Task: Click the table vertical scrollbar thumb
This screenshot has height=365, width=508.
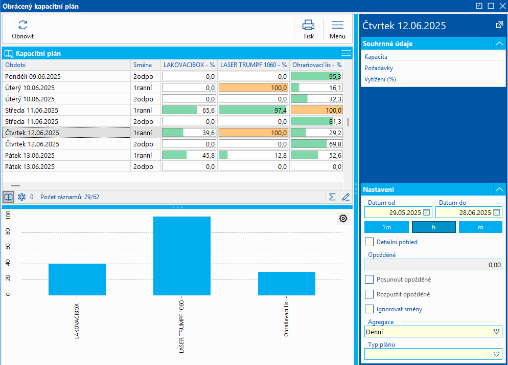Action: tap(348, 122)
